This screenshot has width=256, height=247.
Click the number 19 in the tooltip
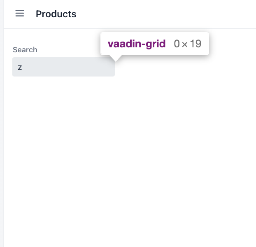pos(195,44)
